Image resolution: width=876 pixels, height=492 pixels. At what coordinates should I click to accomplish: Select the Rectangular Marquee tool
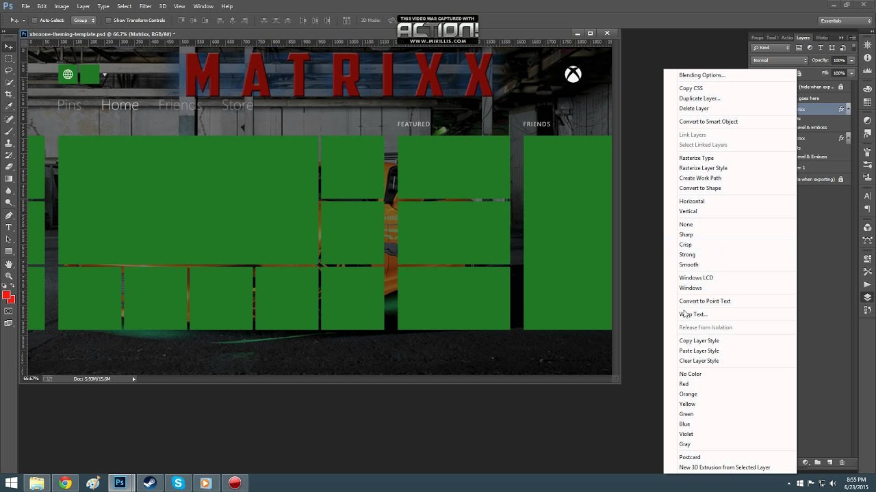(x=9, y=59)
